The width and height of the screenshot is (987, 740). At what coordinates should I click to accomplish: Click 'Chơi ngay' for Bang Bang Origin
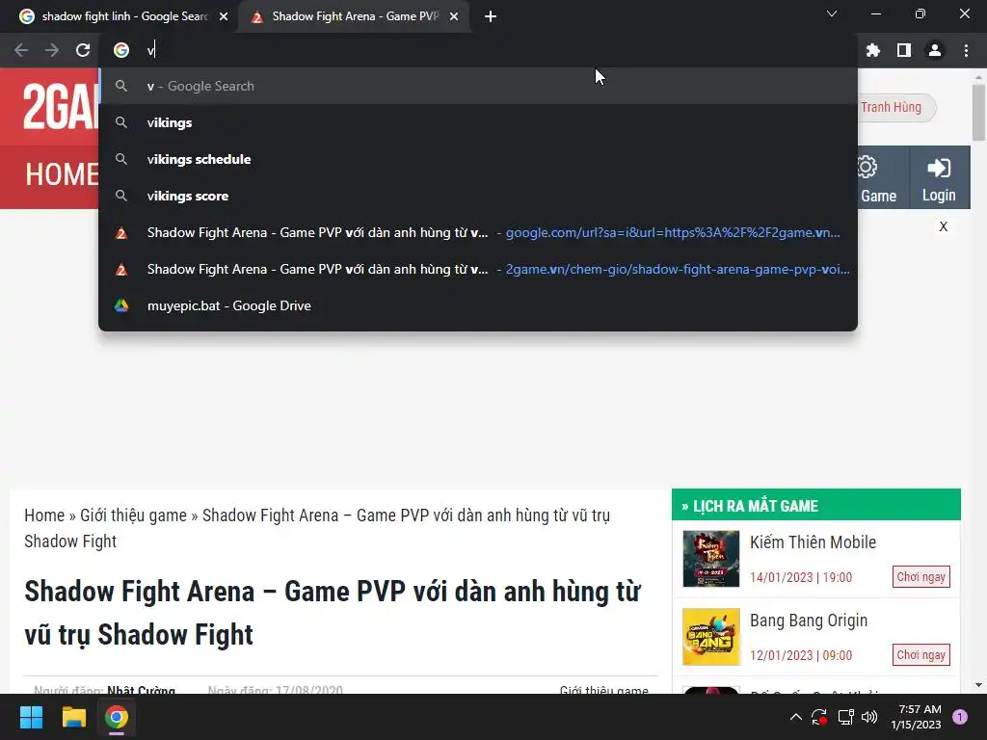[x=920, y=654]
